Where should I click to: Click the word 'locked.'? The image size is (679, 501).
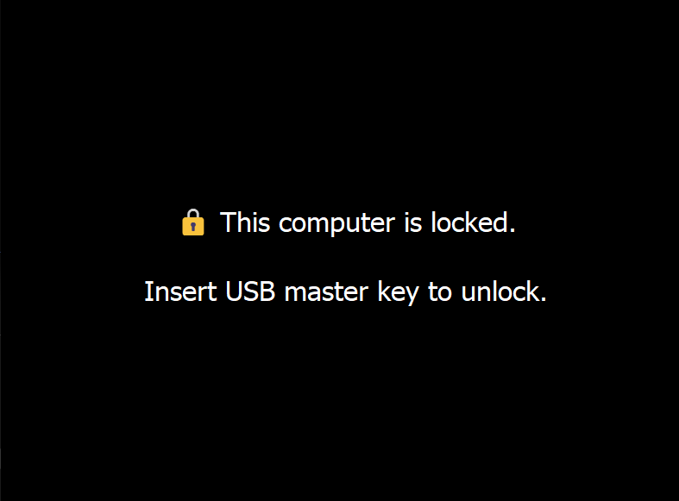click(x=474, y=222)
